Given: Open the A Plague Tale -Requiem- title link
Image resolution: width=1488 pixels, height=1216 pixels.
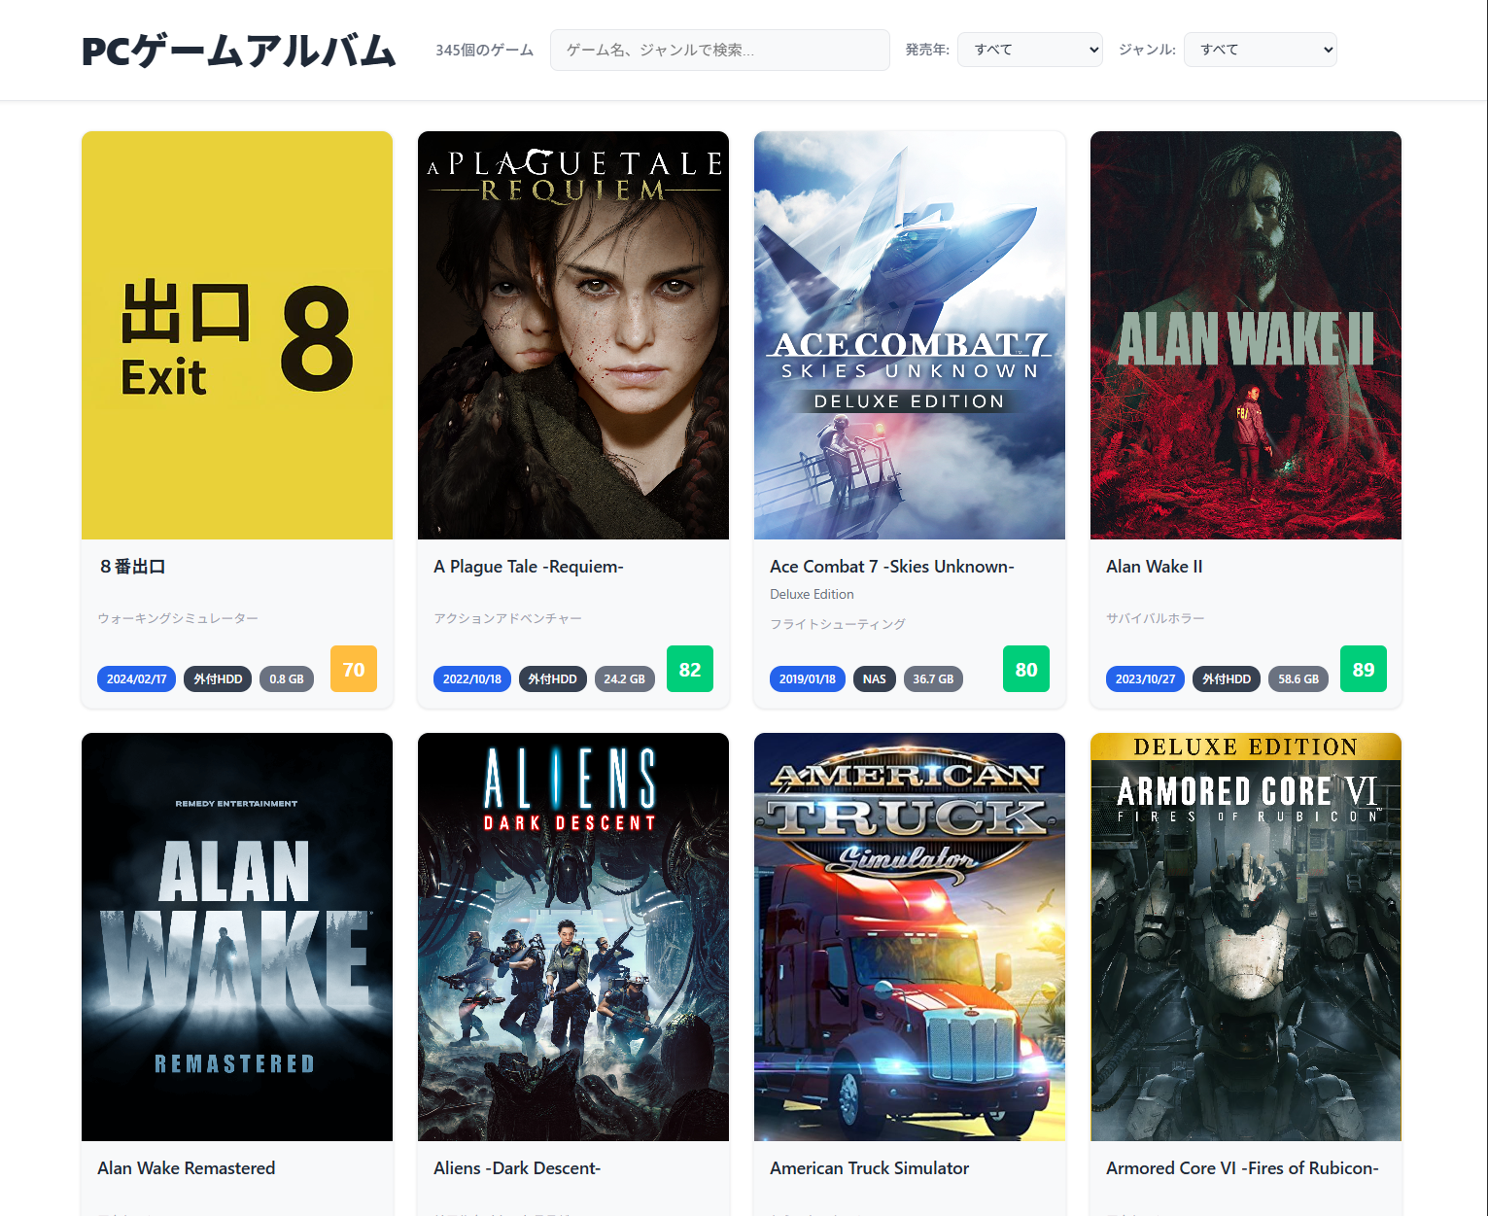Looking at the screenshot, I should click(528, 567).
